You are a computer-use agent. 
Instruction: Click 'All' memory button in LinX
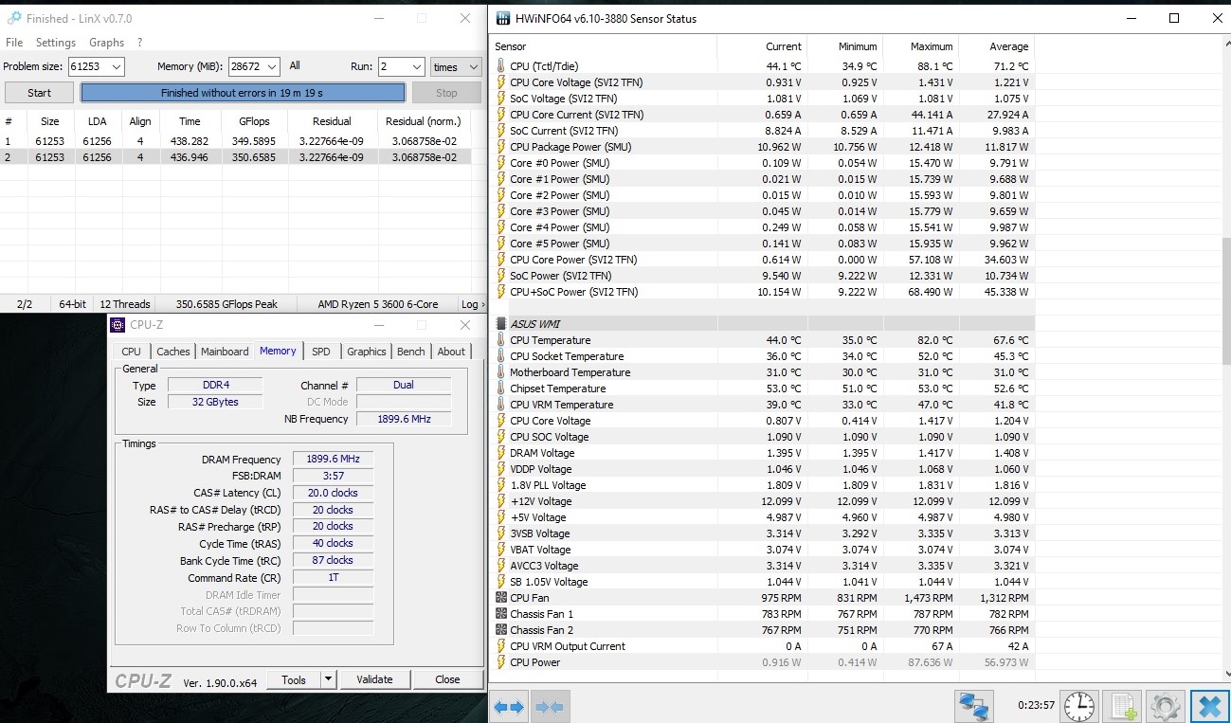pyautogui.click(x=295, y=66)
